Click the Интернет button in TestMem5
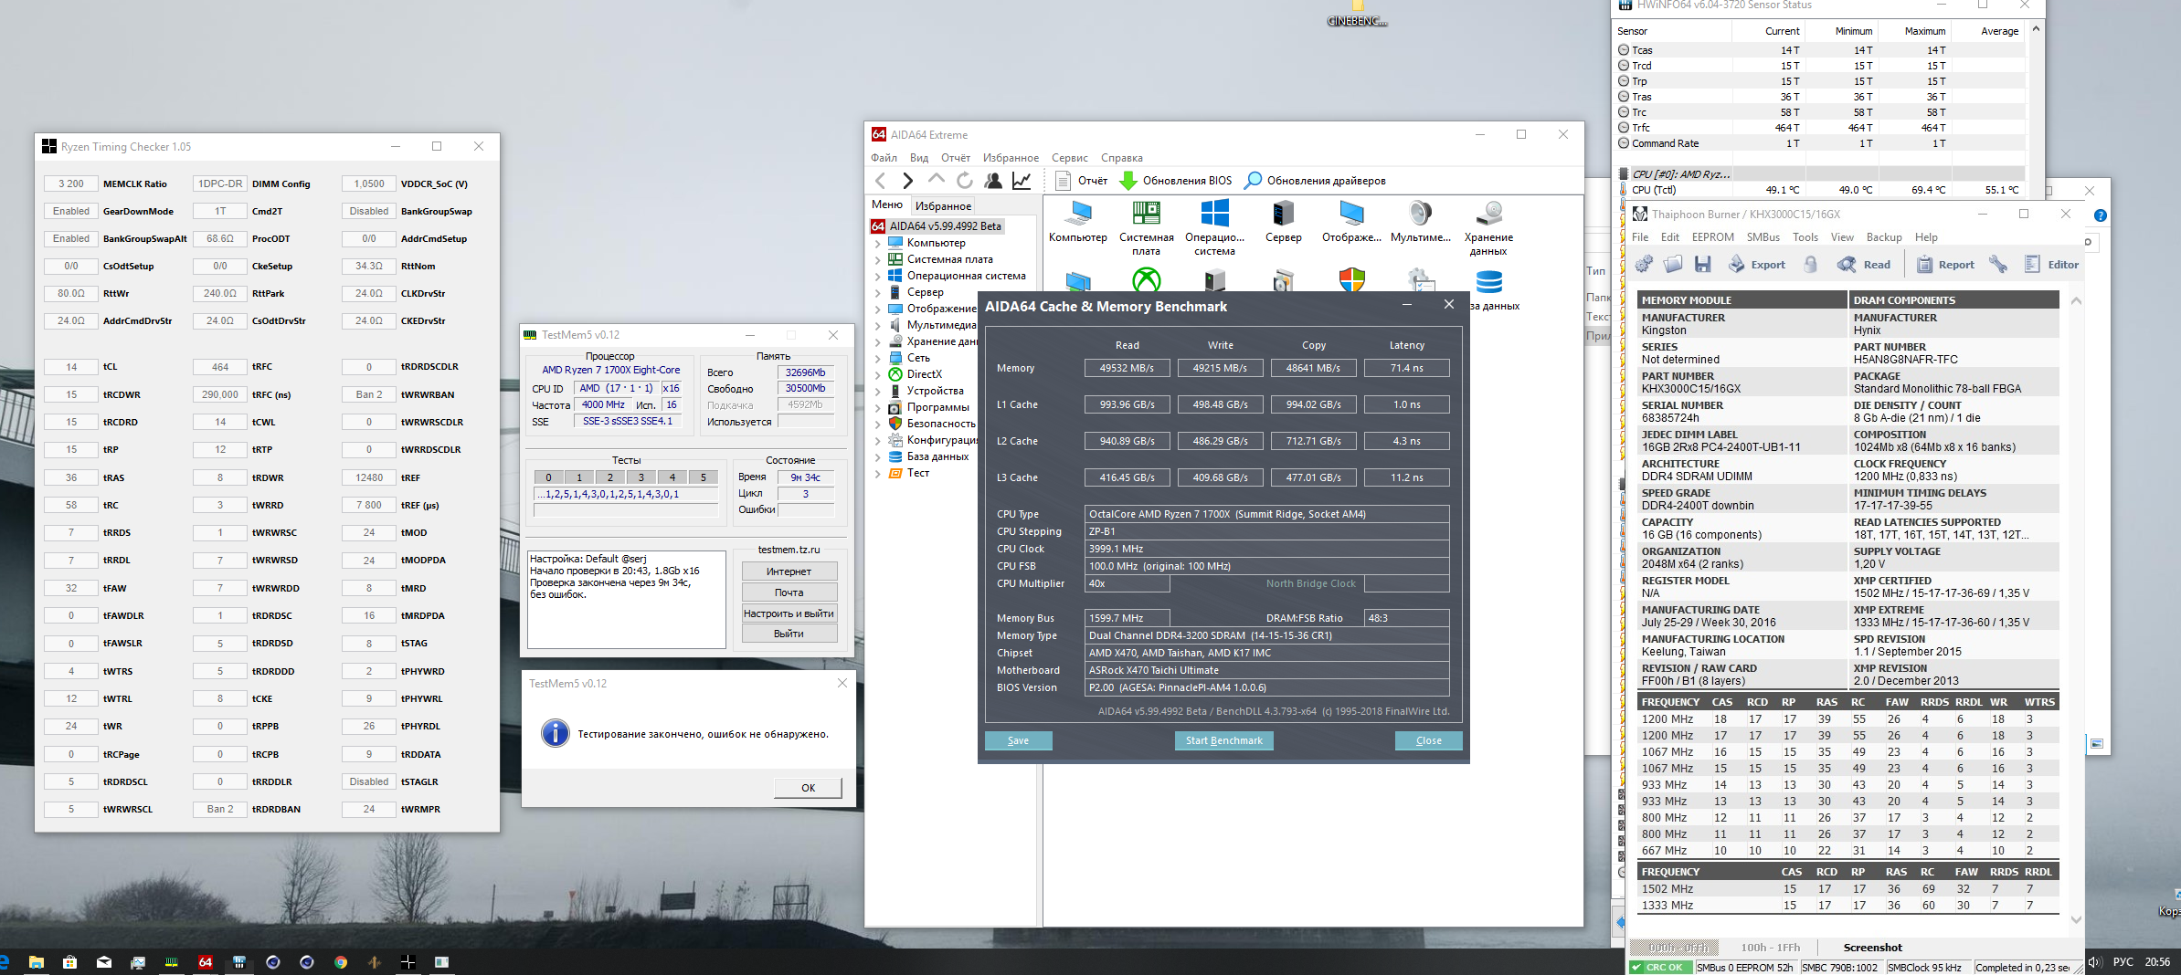Image resolution: width=2181 pixels, height=975 pixels. click(x=789, y=571)
